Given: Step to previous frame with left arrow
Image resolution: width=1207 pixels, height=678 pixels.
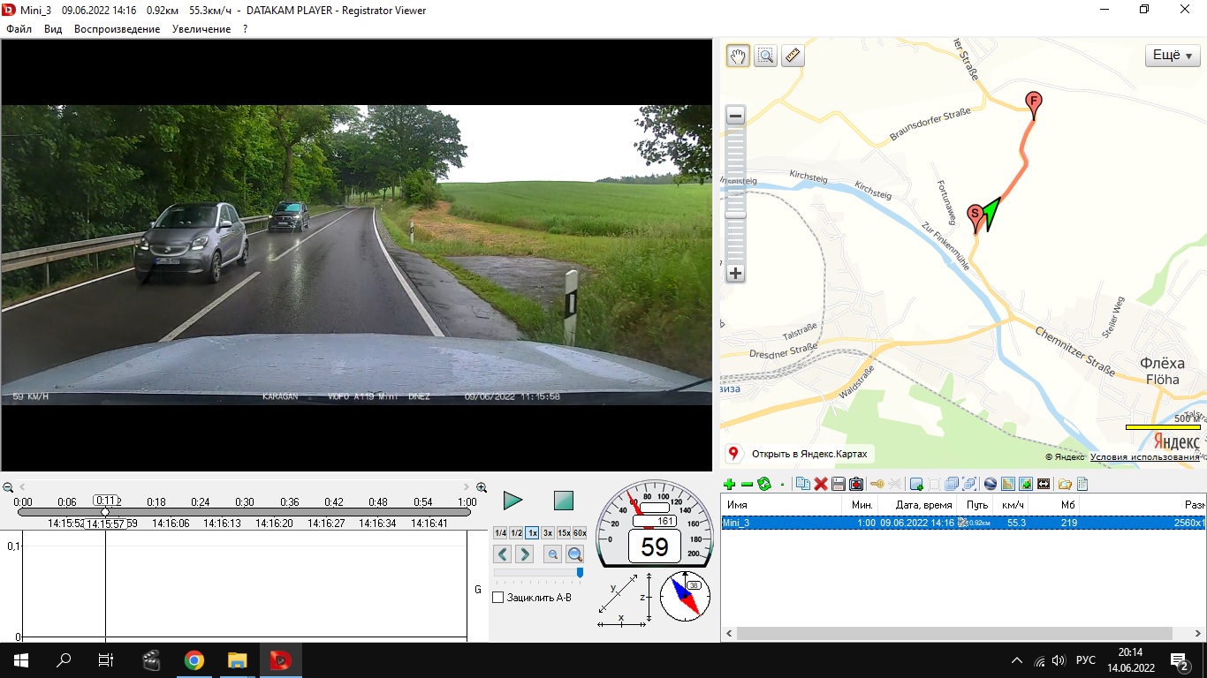Looking at the screenshot, I should coord(502,554).
